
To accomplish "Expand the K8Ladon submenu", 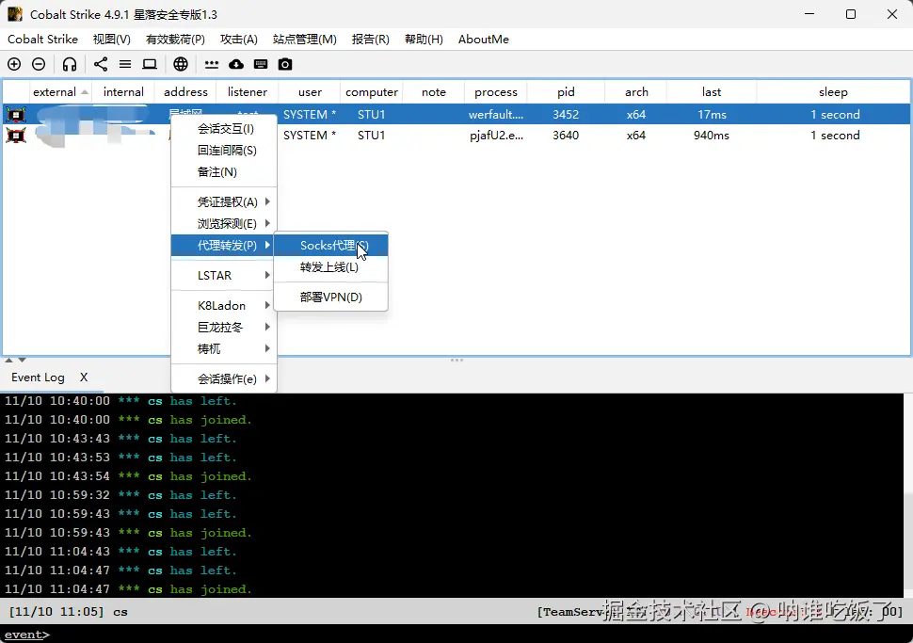I will (x=224, y=305).
